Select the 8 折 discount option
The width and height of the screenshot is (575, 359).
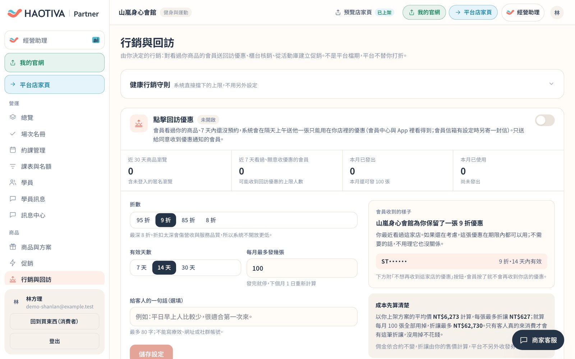pos(211,220)
